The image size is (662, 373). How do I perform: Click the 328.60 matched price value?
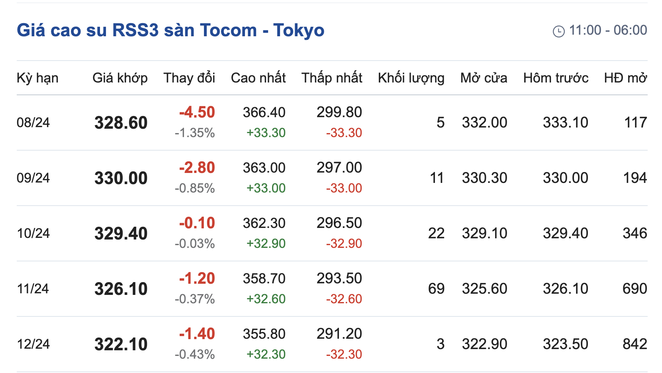(121, 123)
